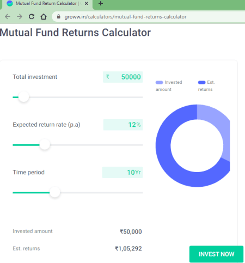Edit the Time period years field
This screenshot has height=263, width=245.
point(122,172)
